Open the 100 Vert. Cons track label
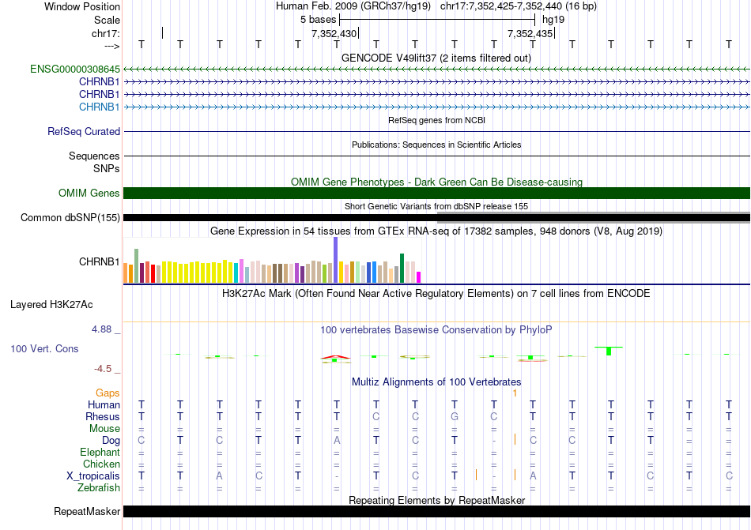 (45, 348)
